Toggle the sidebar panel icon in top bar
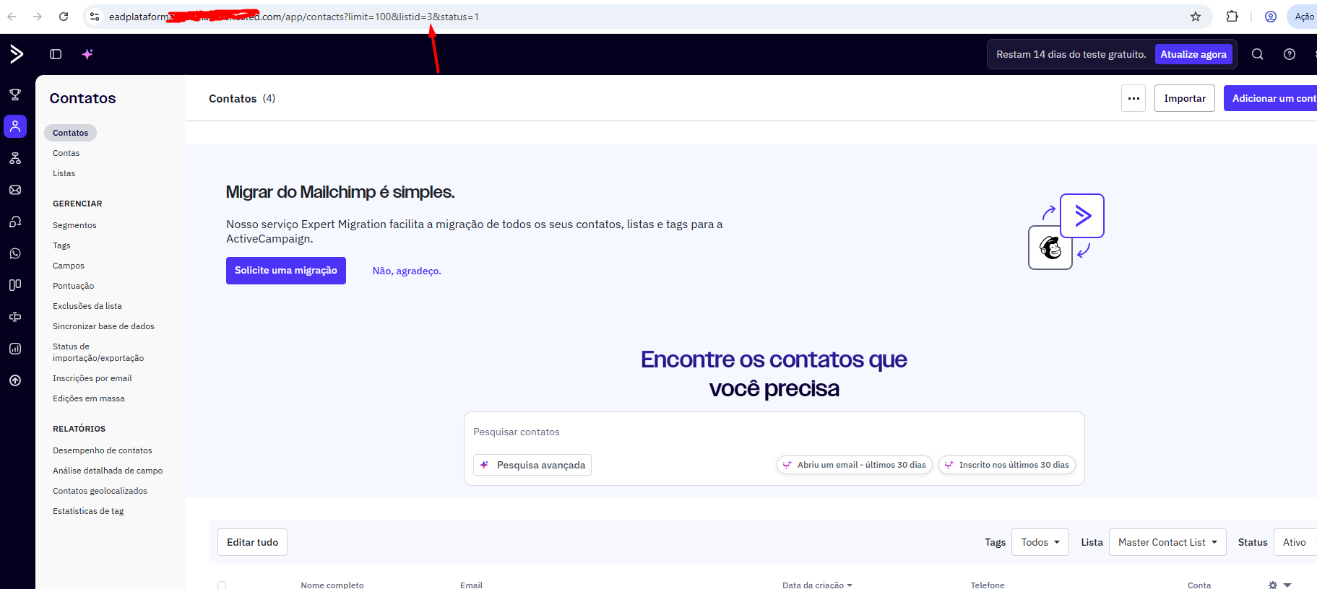1317x589 pixels. (56, 54)
